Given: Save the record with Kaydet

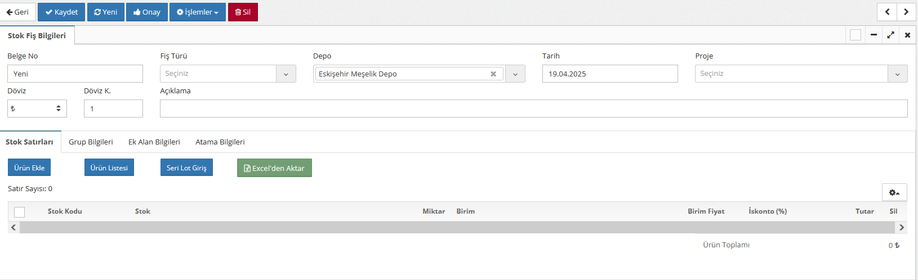Looking at the screenshot, I should [x=61, y=12].
